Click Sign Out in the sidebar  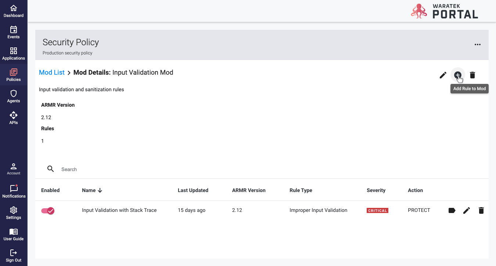pos(14,256)
